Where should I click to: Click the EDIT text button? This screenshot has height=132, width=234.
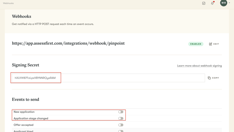[x=216, y=44]
